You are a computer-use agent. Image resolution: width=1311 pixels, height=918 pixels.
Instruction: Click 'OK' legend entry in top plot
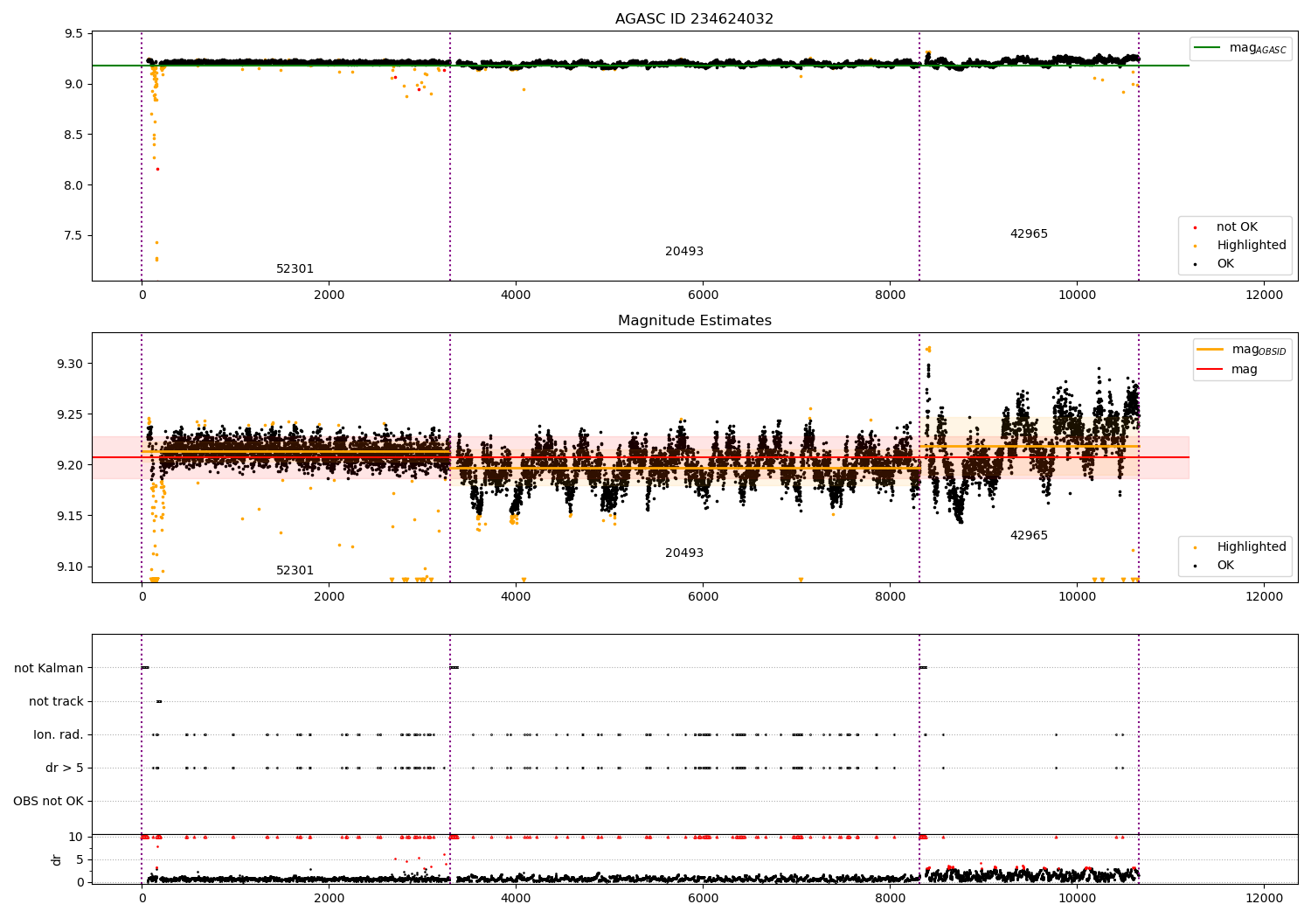(x=1215, y=264)
